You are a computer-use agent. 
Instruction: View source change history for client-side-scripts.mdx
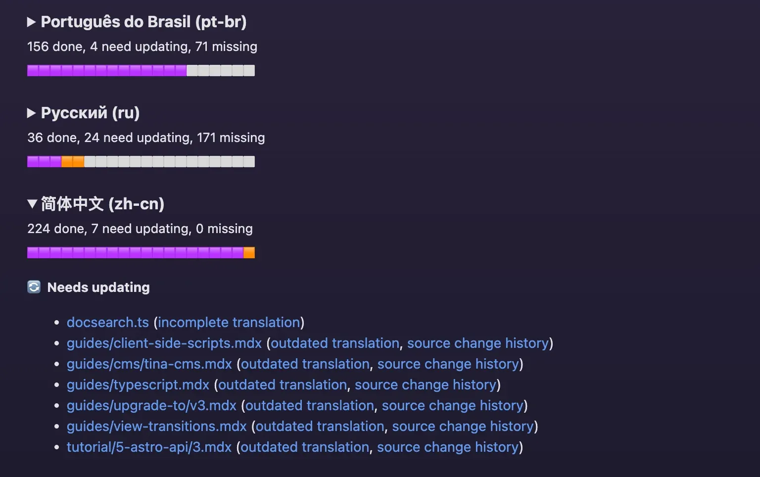[477, 343]
